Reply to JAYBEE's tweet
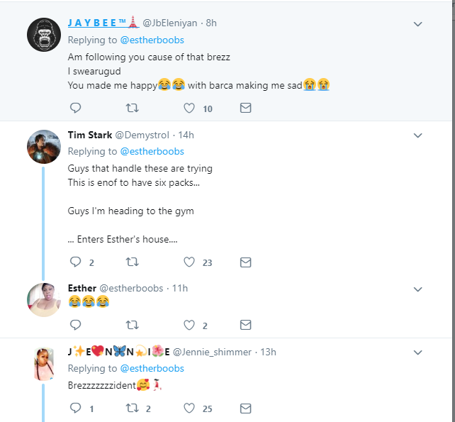 [x=75, y=109]
